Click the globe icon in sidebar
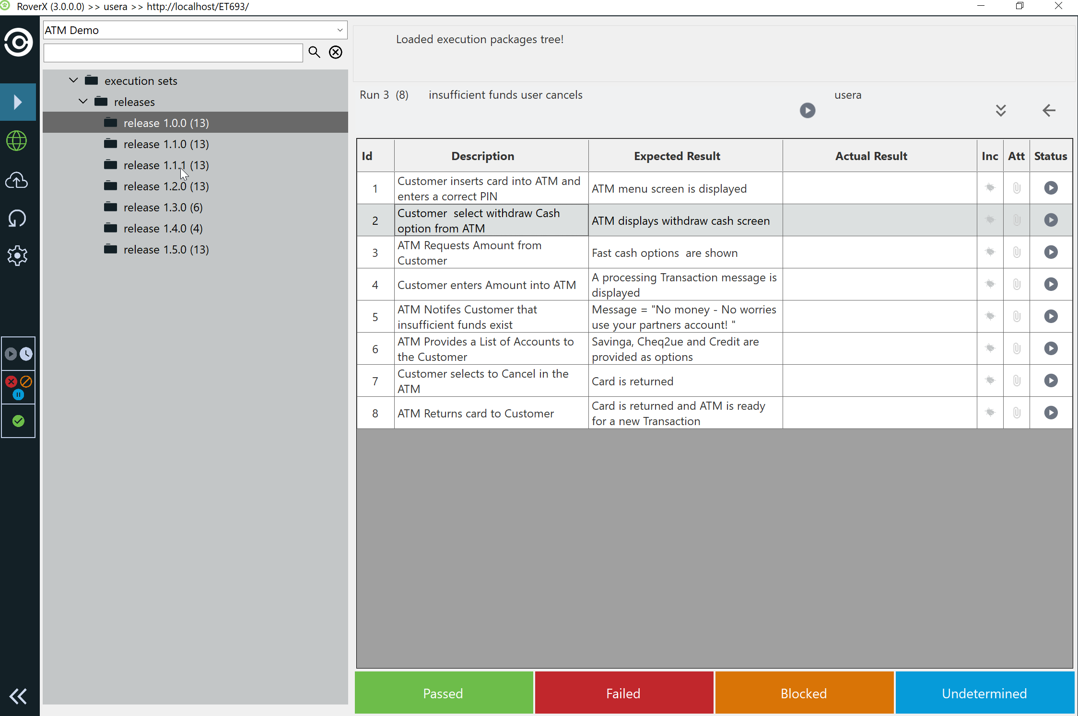Viewport: 1078px width, 716px height. point(17,141)
